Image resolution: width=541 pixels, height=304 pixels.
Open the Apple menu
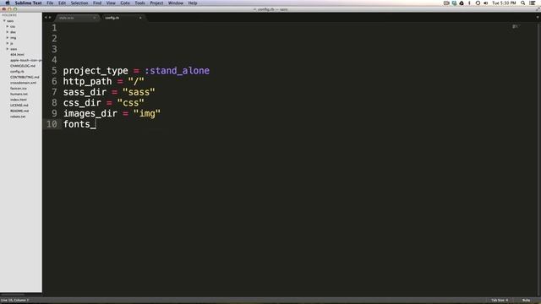tap(8, 3)
